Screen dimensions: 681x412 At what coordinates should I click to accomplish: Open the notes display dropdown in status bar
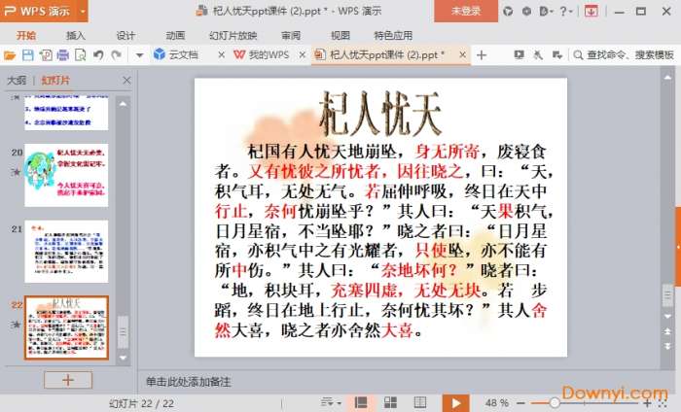331,403
